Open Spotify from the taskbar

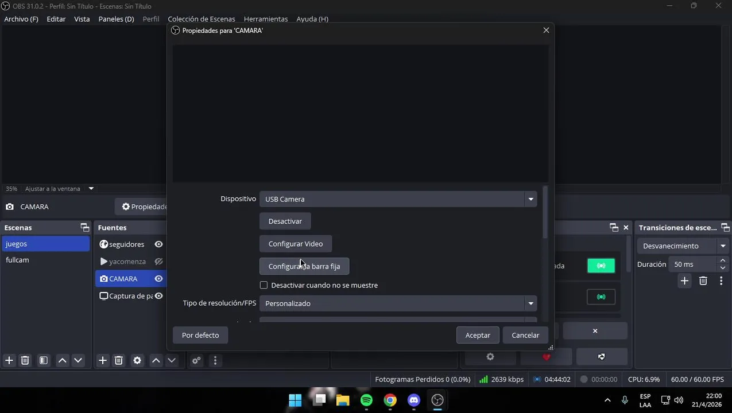[366, 400]
